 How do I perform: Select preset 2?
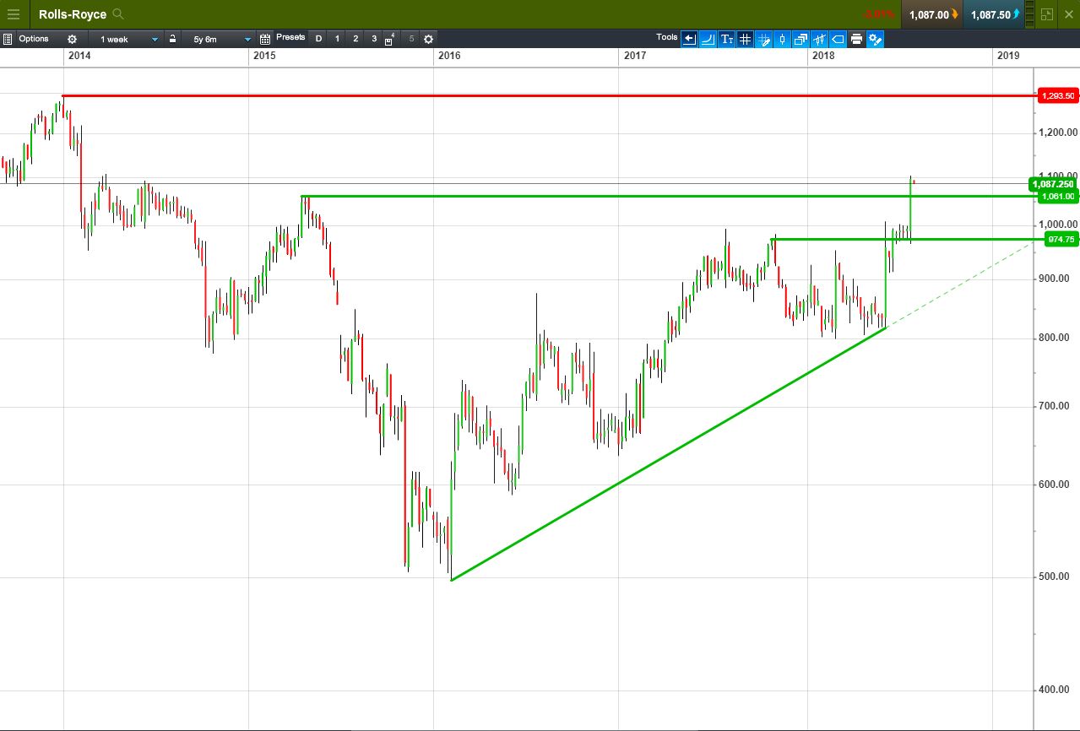(x=355, y=39)
